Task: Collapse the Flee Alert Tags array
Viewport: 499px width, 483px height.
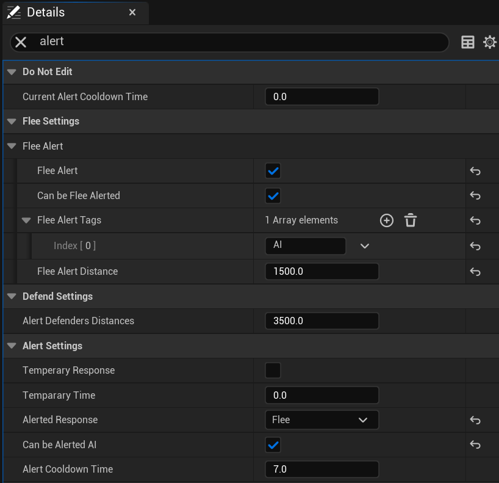Action: pyautogui.click(x=26, y=220)
